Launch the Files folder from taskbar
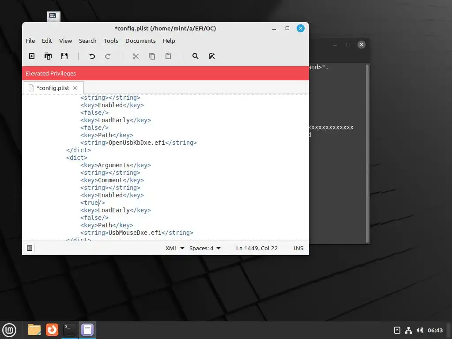Viewport: 452px width, 339px height. click(x=34, y=330)
